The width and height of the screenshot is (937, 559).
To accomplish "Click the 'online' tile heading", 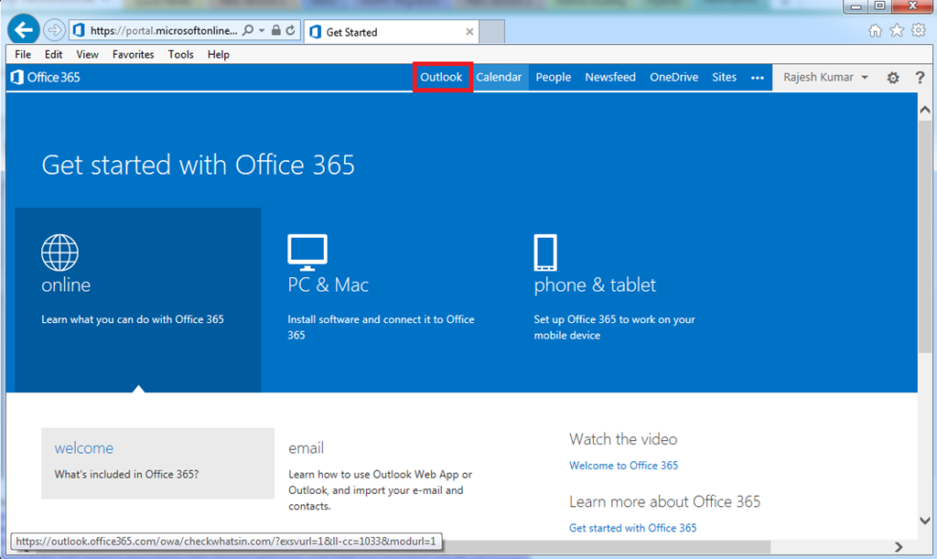I will (x=66, y=285).
